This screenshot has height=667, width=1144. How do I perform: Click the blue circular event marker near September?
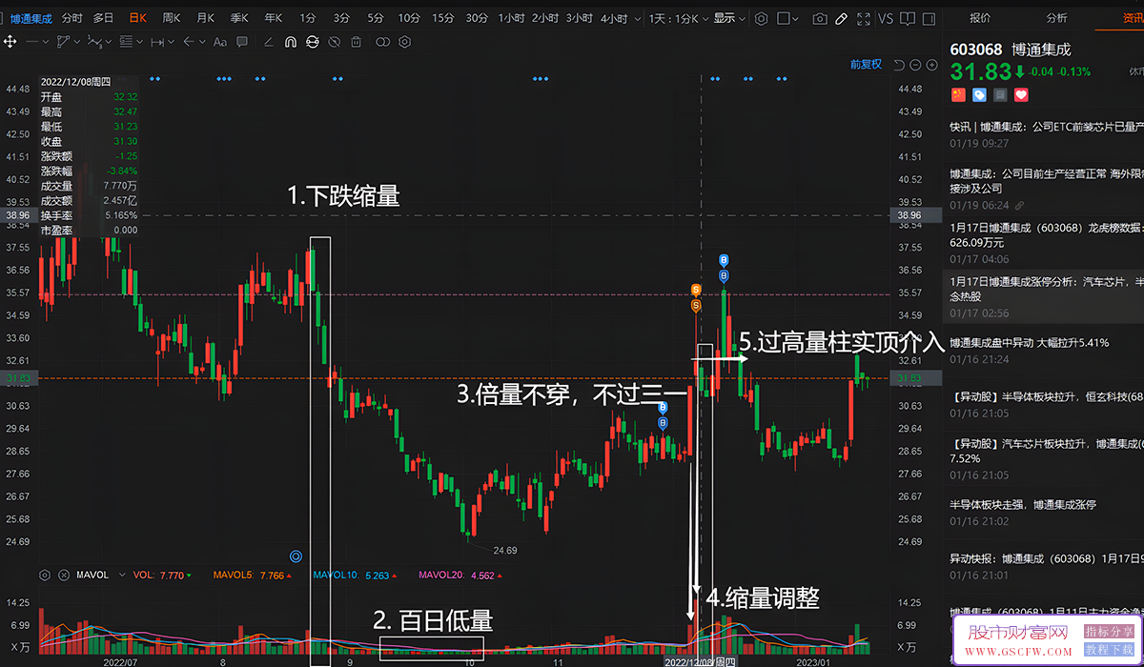[x=296, y=555]
